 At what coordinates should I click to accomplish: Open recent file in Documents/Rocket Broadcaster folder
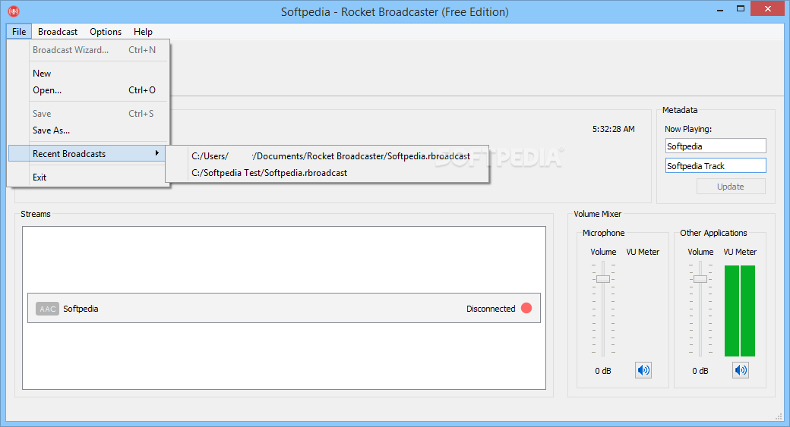coord(327,156)
